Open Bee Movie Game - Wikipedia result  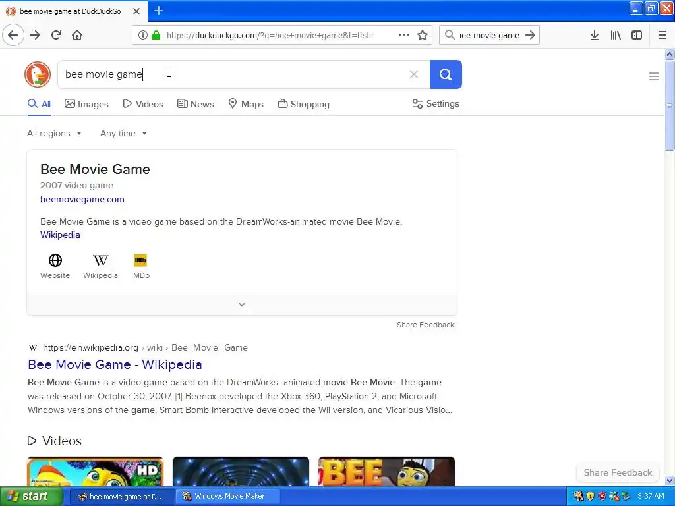tap(115, 364)
